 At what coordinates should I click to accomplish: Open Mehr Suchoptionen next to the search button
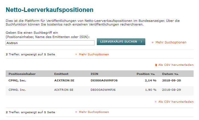[x=171, y=42]
